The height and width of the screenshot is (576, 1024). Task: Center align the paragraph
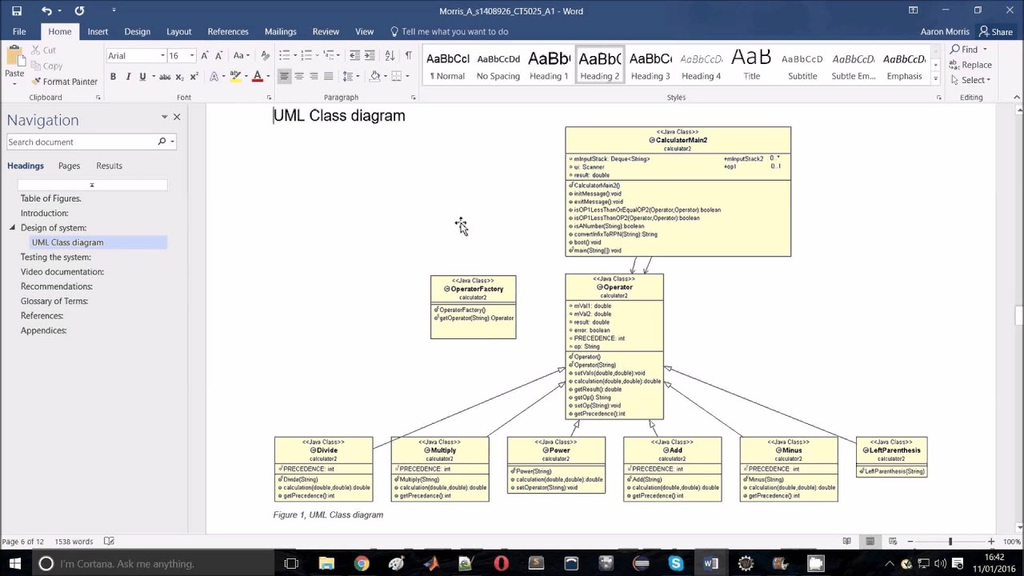click(x=299, y=77)
